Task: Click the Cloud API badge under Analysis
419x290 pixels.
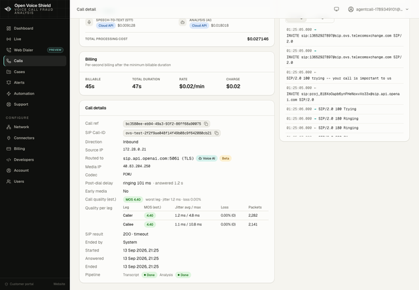Action: [199, 25]
